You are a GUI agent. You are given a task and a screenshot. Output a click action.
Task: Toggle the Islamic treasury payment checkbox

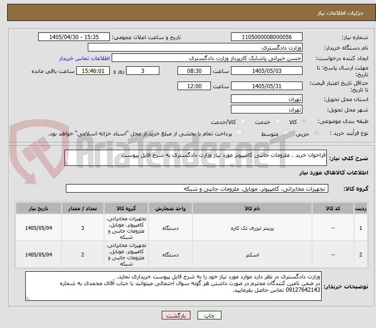point(239,133)
